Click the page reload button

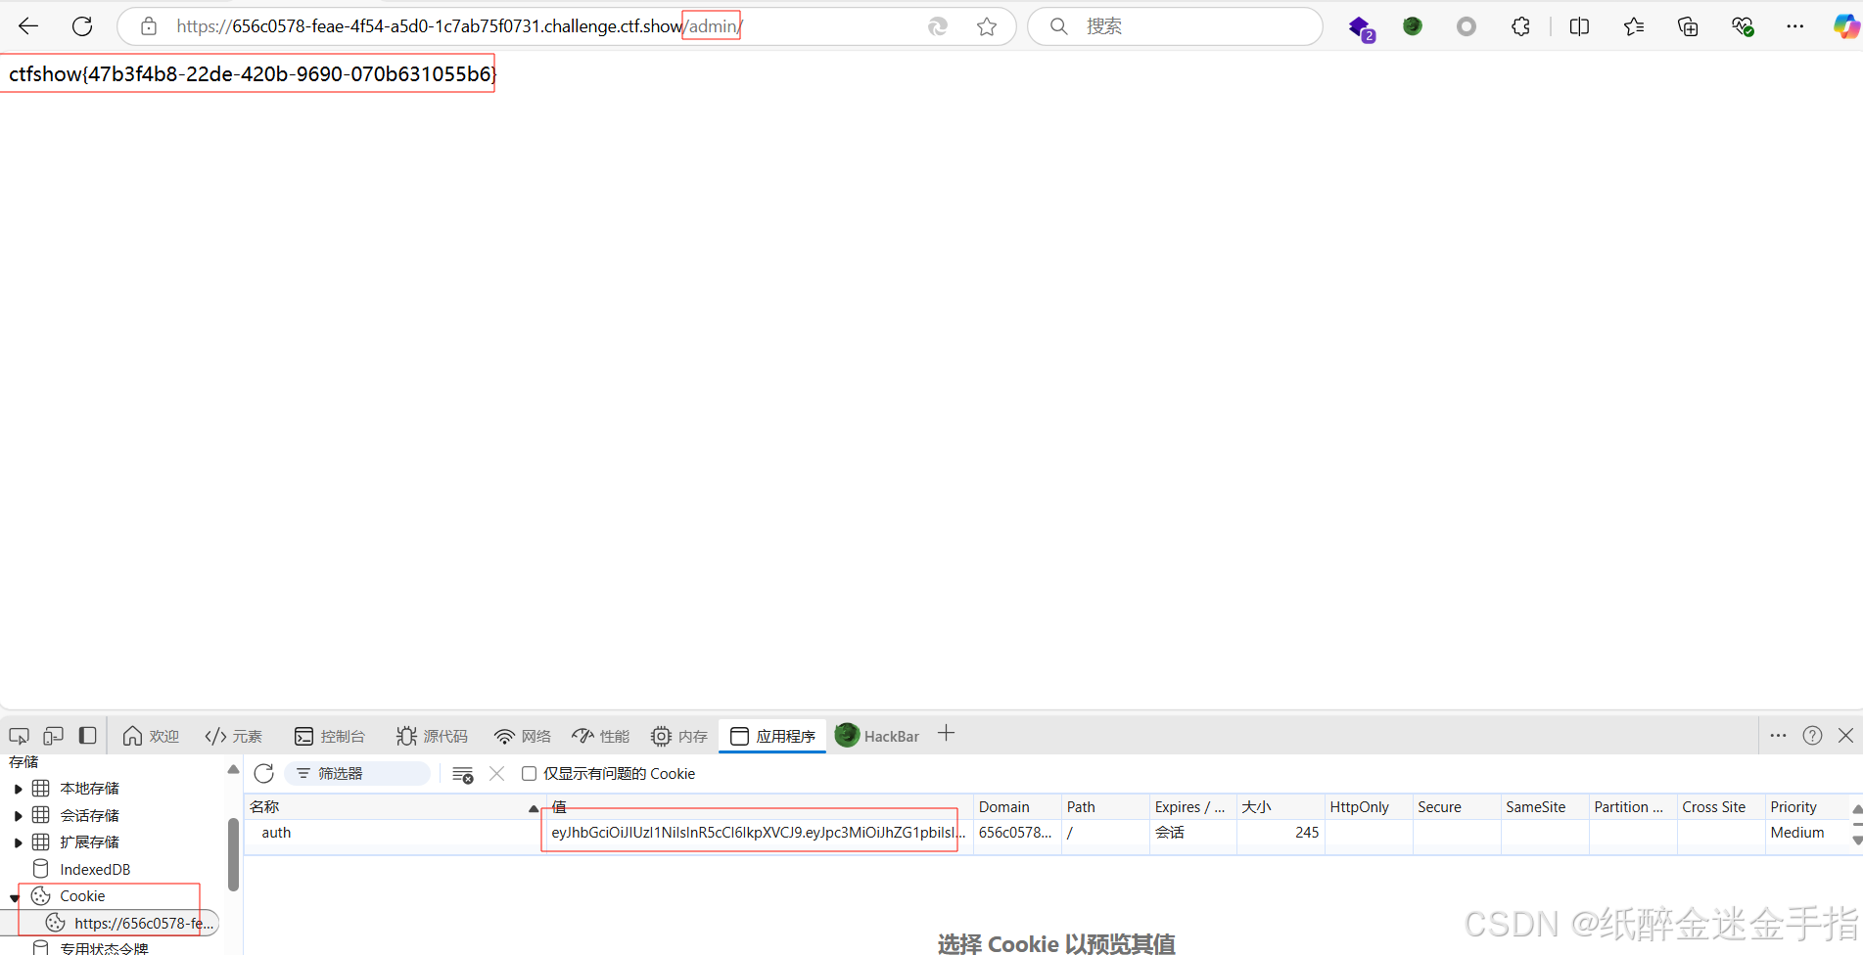click(82, 26)
